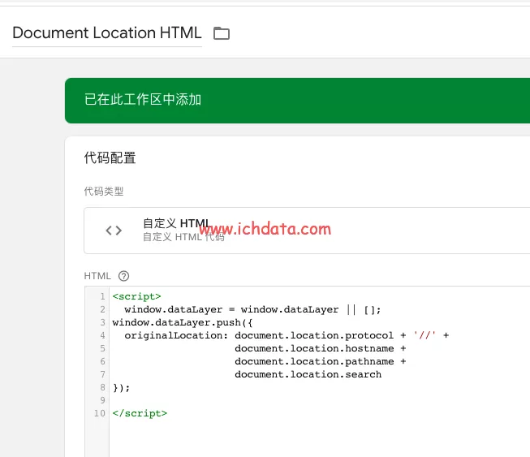Click the green 已在此工作区中添加 banner
530x457 pixels.
pyautogui.click(x=297, y=101)
